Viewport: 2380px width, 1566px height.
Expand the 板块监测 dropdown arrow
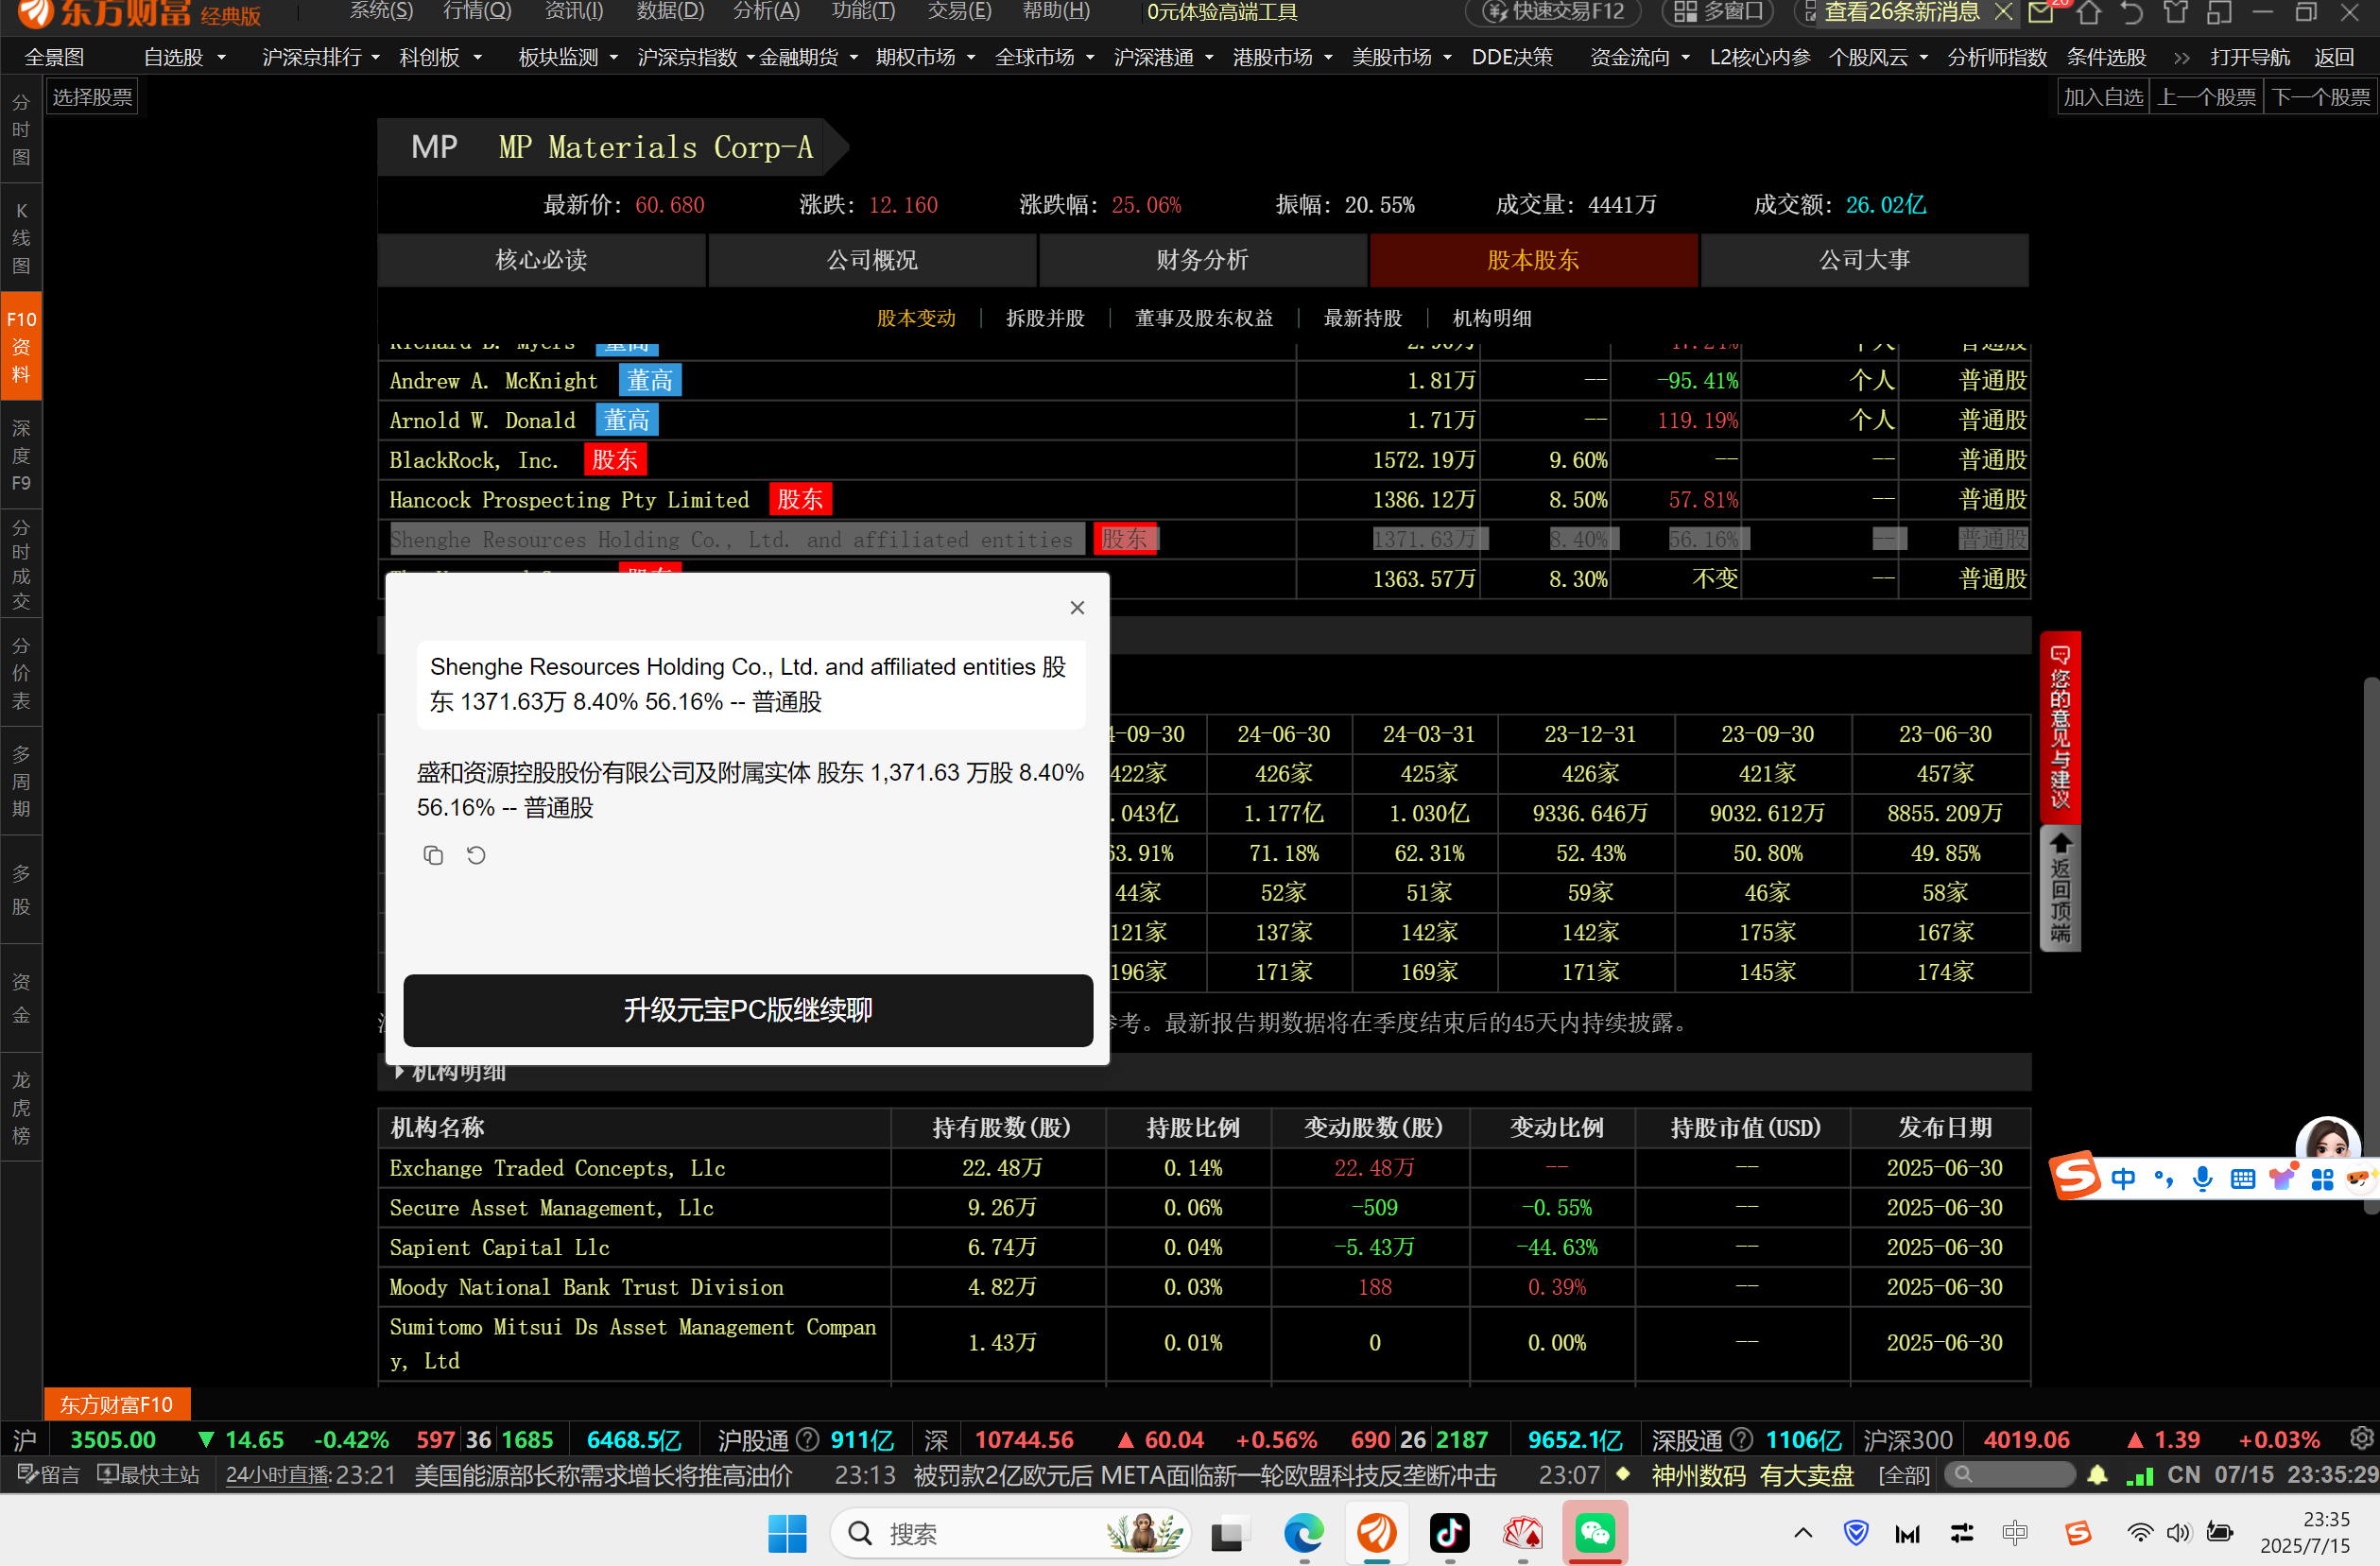[613, 58]
